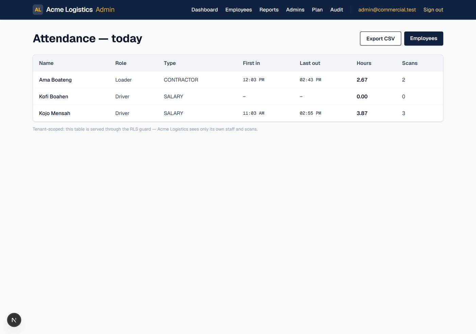Export attendance via Export CSV button
The height and width of the screenshot is (334, 476).
380,39
